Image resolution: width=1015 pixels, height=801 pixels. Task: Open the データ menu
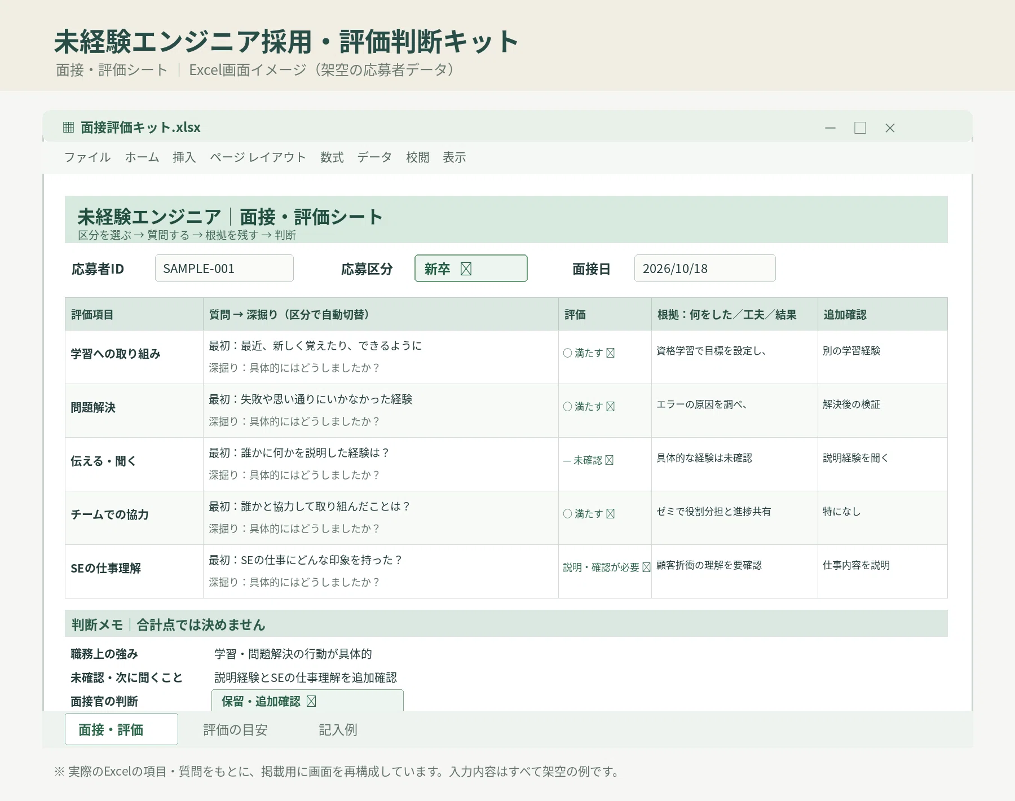coord(375,157)
